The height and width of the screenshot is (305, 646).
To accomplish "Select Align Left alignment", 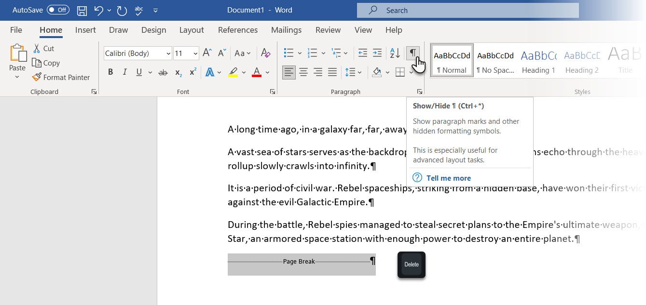I will [289, 72].
